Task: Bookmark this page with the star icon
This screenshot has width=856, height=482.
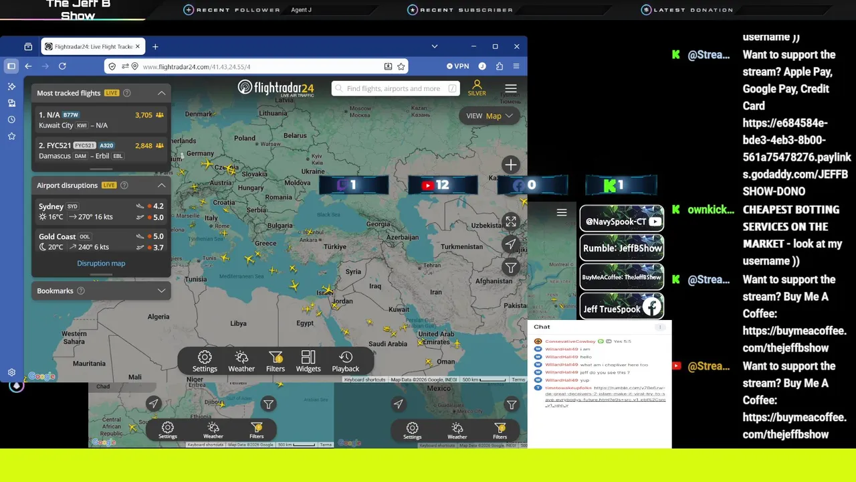Action: click(401, 66)
